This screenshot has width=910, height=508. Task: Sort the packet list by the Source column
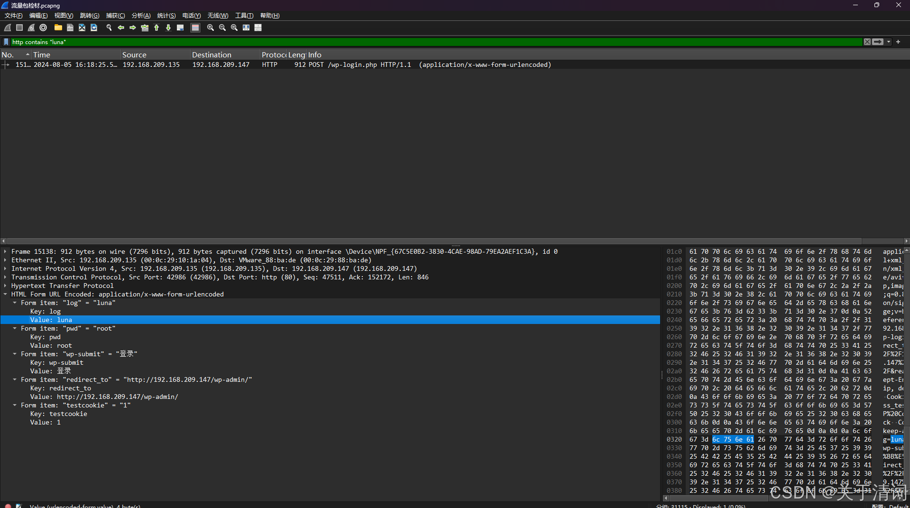pos(156,55)
